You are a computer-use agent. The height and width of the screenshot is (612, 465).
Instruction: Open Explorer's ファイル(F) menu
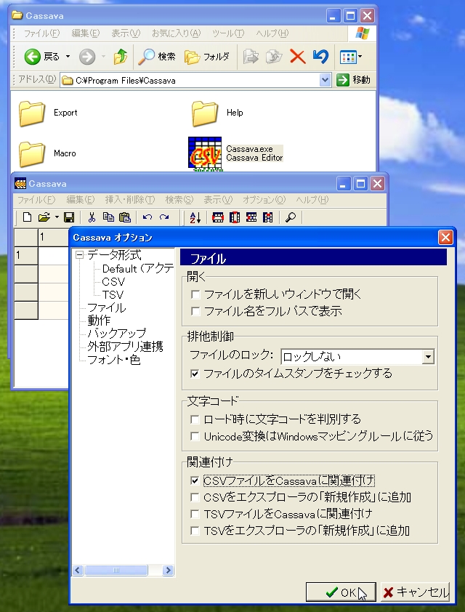tap(41, 33)
